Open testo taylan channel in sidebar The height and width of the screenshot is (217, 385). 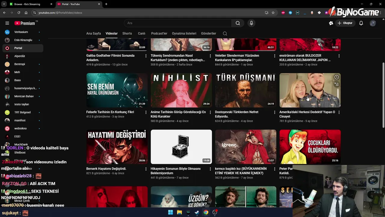point(23,104)
